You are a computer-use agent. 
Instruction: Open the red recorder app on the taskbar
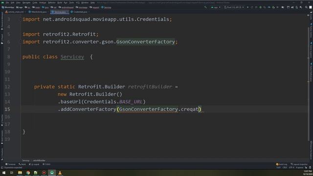[44, 173]
